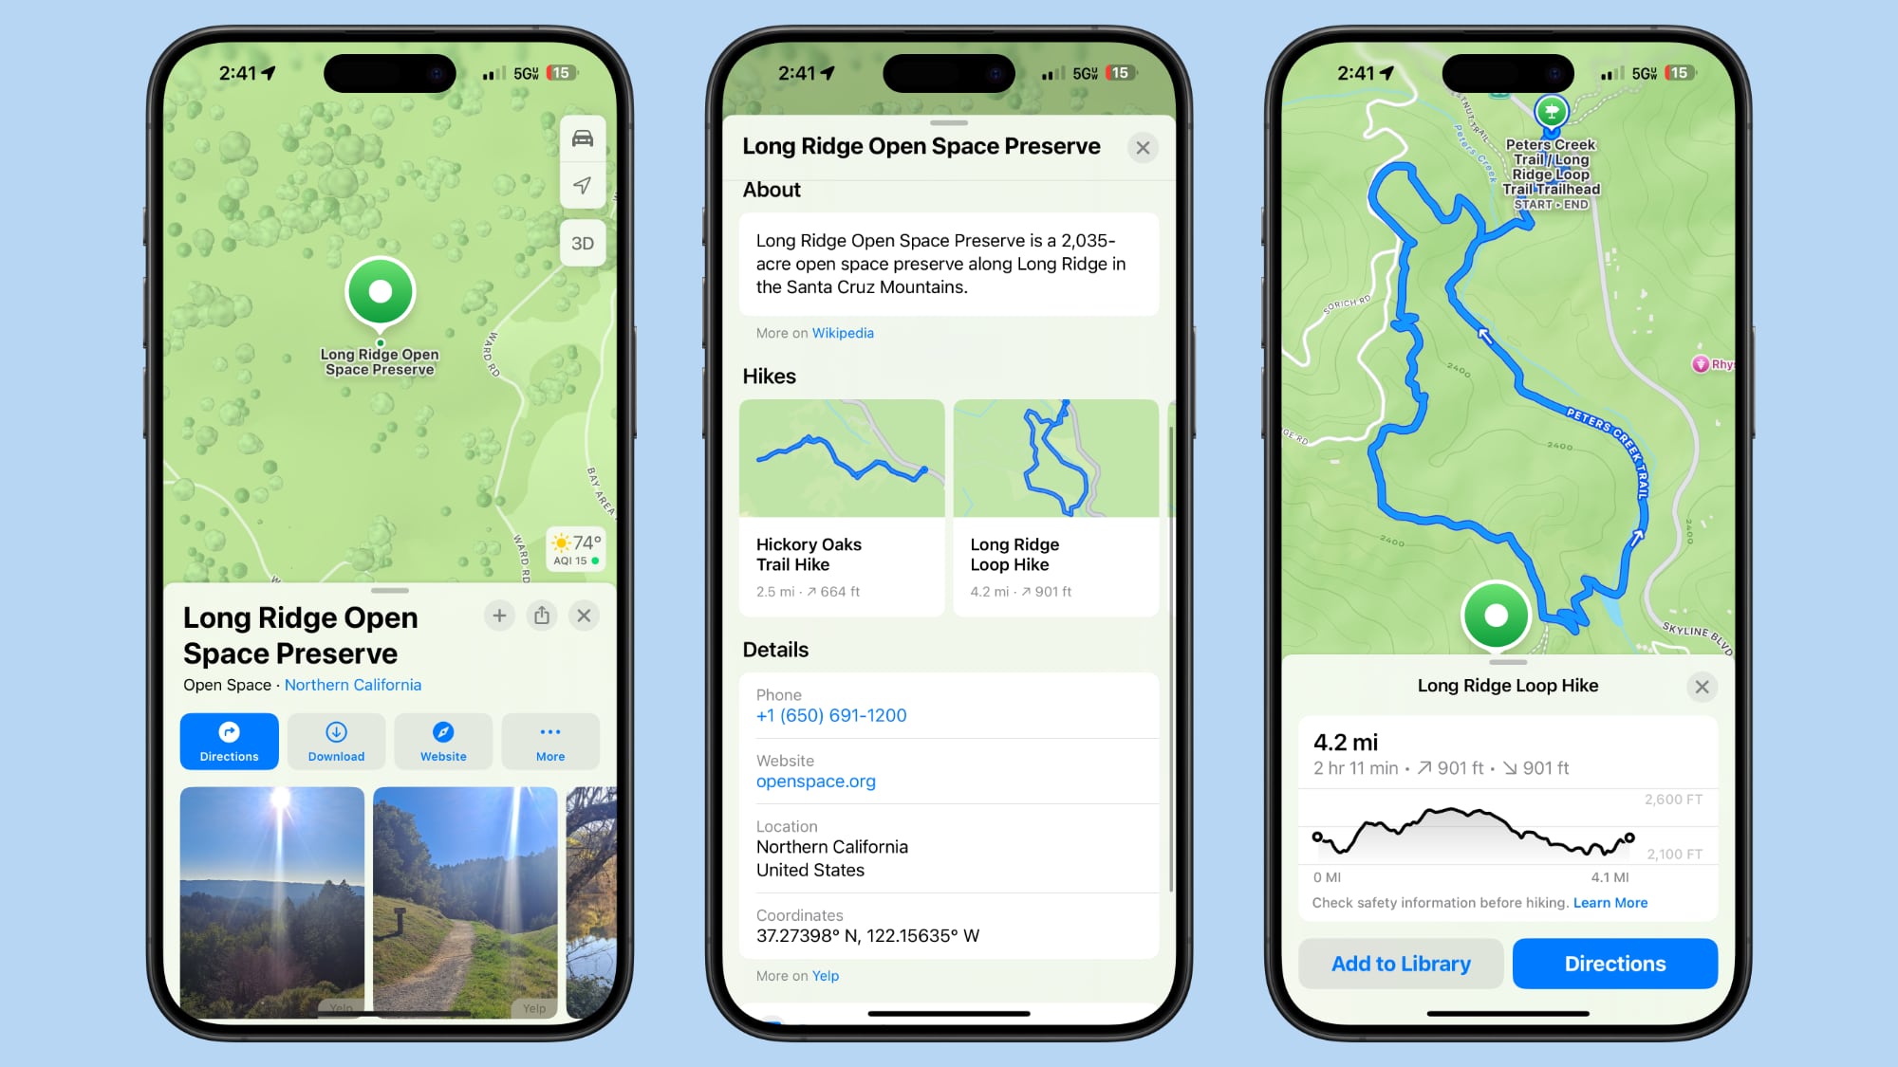Open the Wikipedia link for preserve
The image size is (1898, 1067).
point(842,332)
